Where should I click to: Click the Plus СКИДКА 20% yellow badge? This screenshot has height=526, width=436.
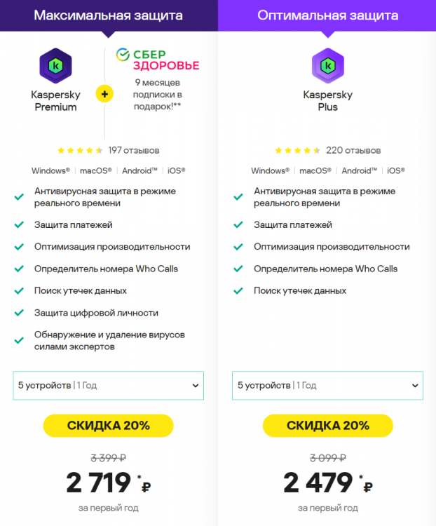[327, 425]
